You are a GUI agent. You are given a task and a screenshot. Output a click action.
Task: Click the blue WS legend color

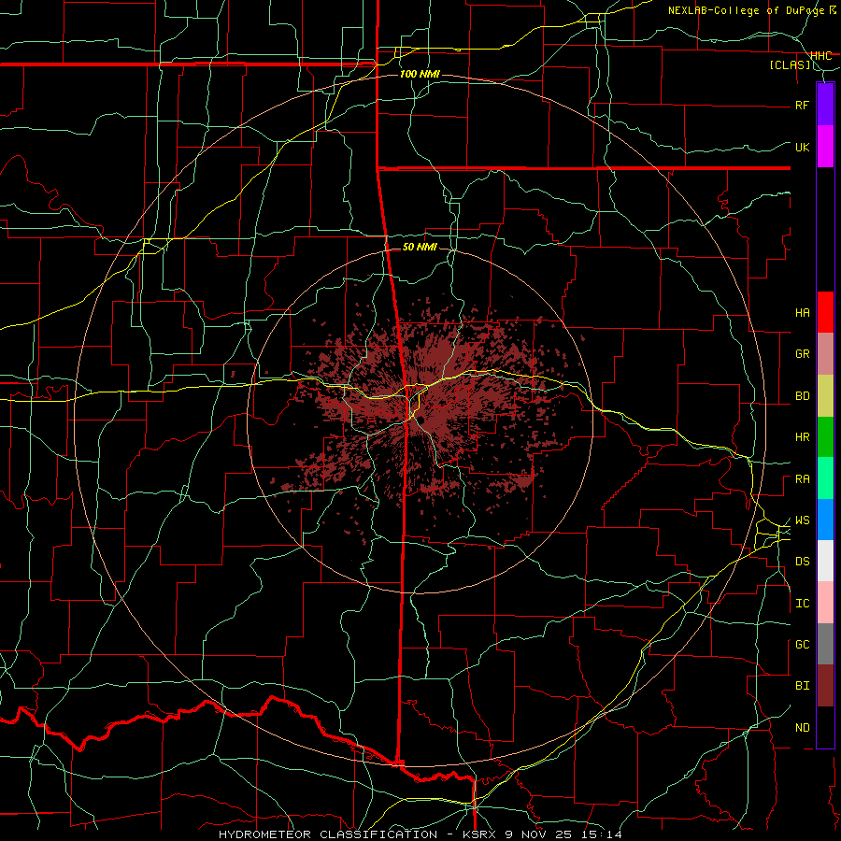coord(825,520)
